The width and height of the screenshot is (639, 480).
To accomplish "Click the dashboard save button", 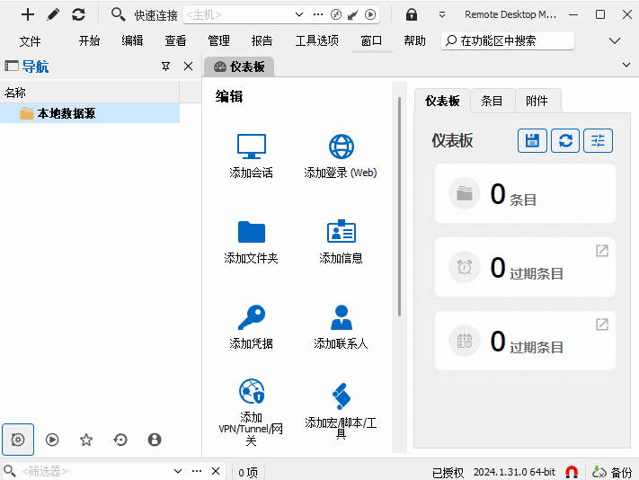I will coord(532,140).
